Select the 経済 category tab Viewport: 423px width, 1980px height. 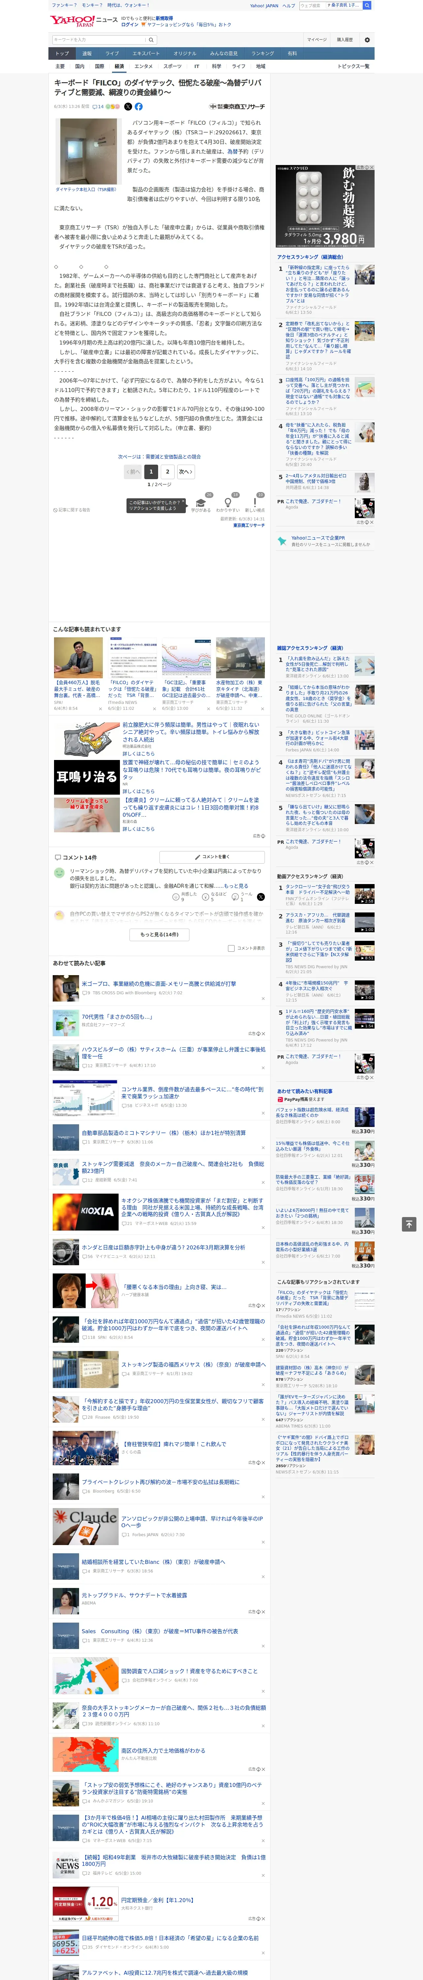(119, 66)
